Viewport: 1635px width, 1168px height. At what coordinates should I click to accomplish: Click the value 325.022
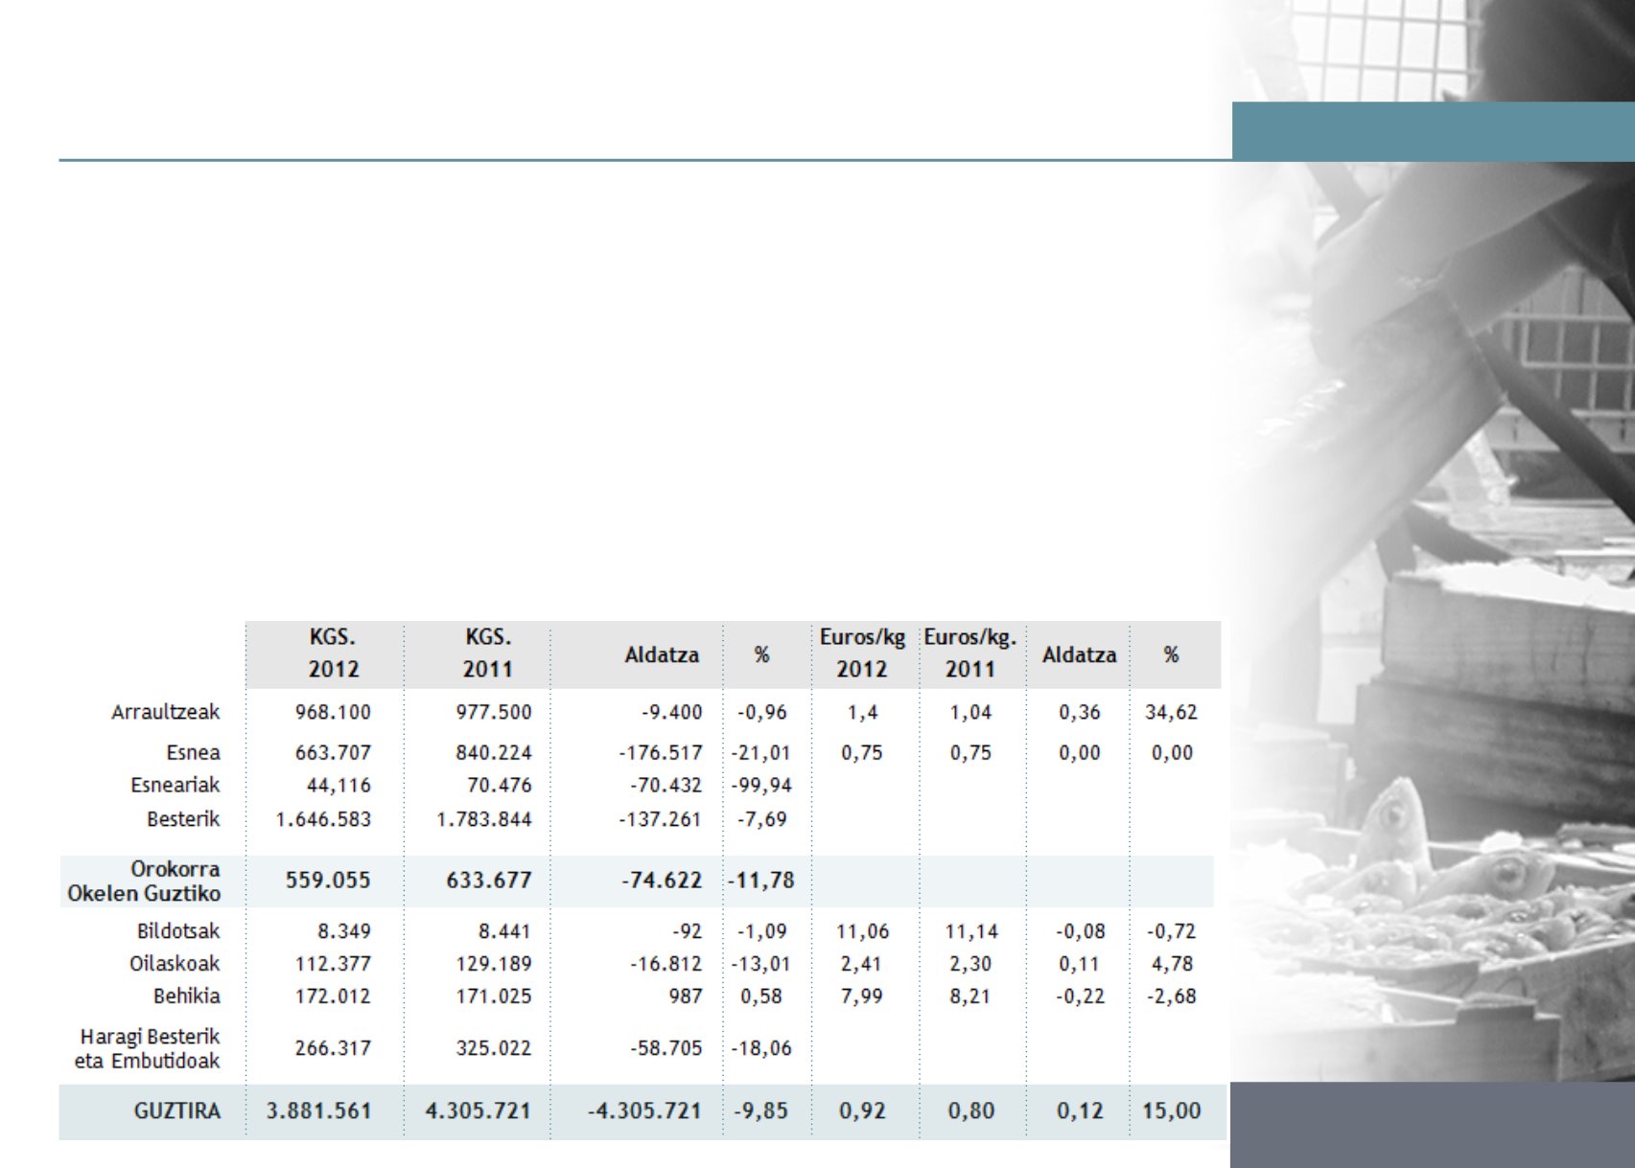click(x=493, y=1047)
